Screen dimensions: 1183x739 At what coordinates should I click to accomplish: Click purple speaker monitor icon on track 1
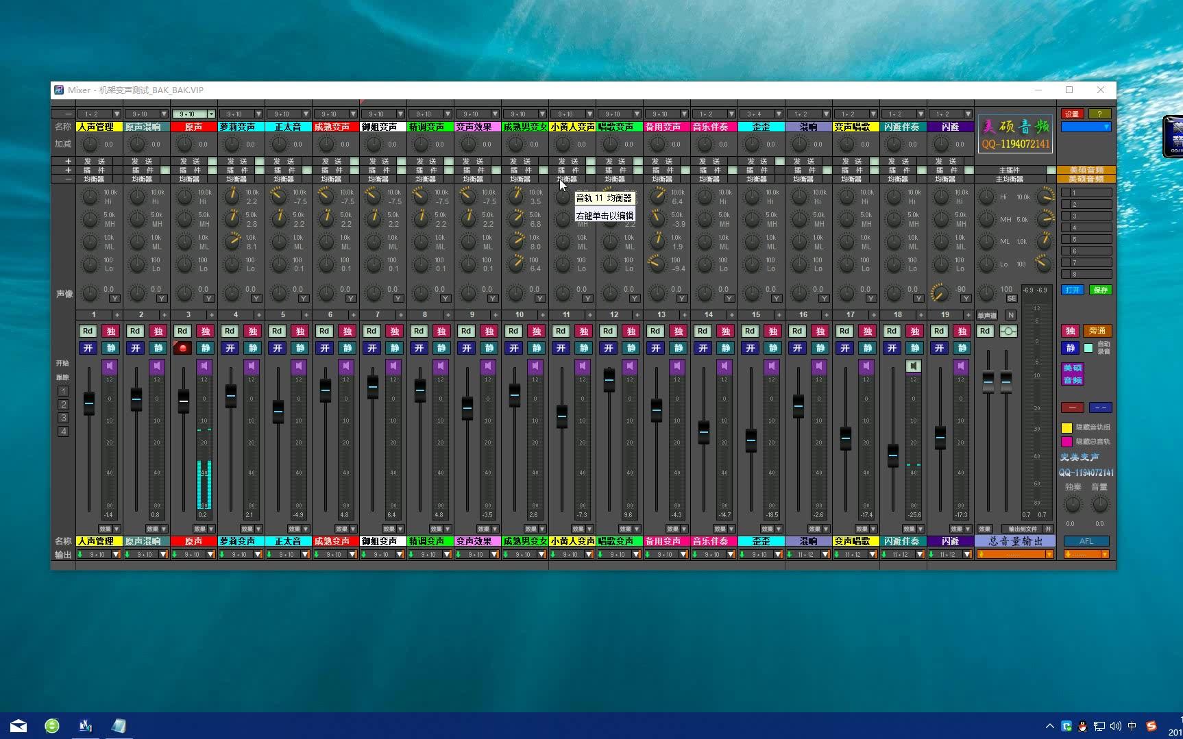[110, 367]
